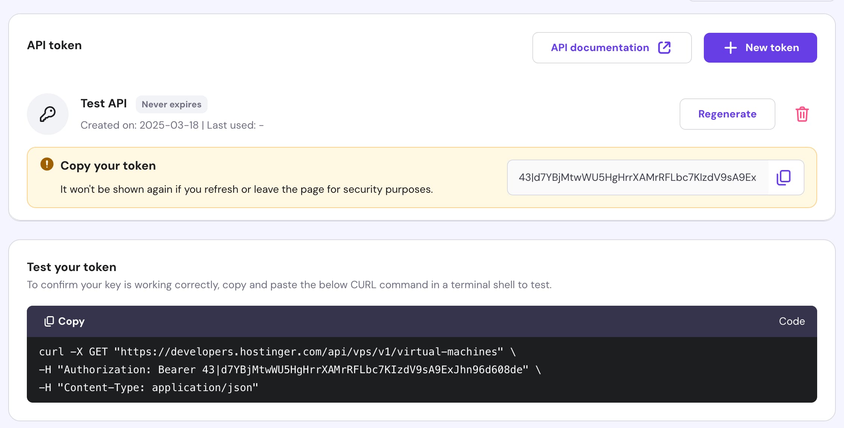
Task: Click the Test your token heading
Action: [72, 267]
